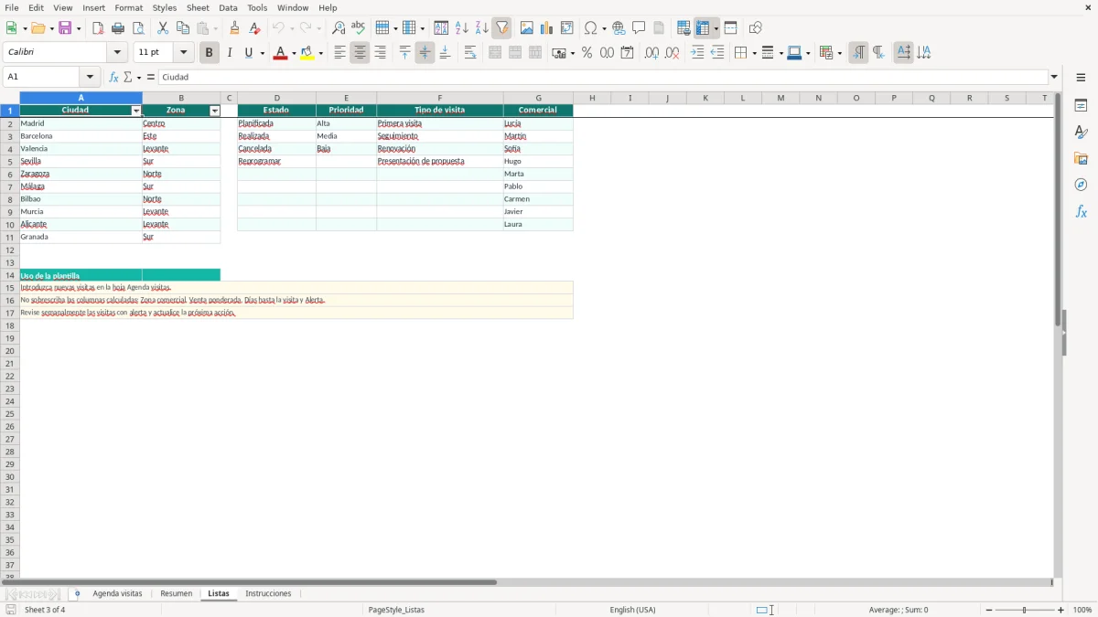Cut the selection with scissors icon
The height and width of the screenshot is (617, 1098).
pos(163,28)
